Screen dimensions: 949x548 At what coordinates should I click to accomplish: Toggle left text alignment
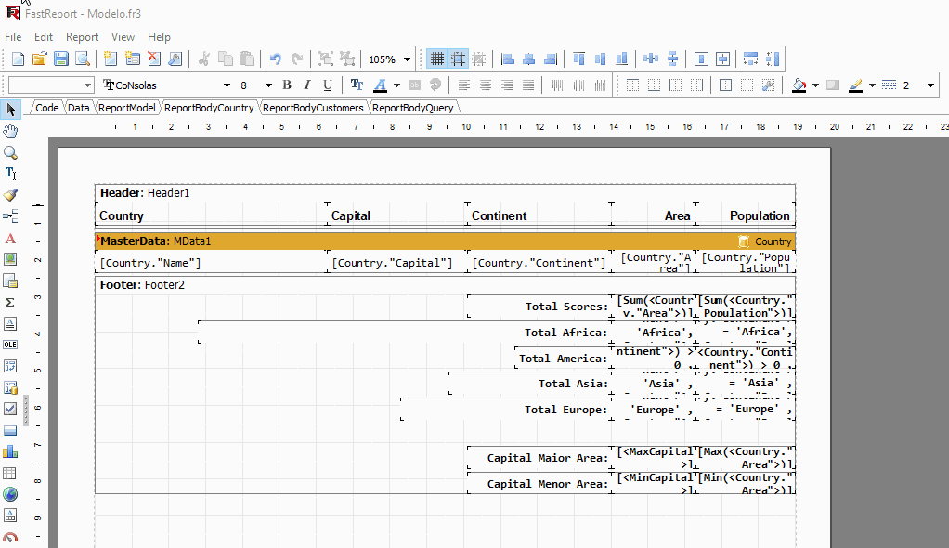click(x=464, y=85)
